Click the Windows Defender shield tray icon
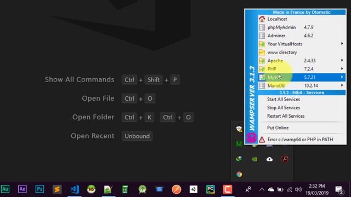 [239, 129]
